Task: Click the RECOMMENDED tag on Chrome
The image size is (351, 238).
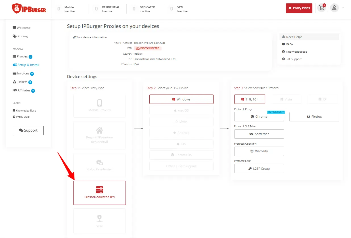Action: click(x=276, y=112)
